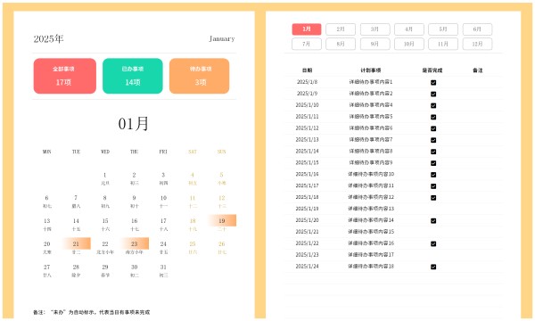Uncheck the 2025/1/14 completion checkbox
Viewport: 535px width, 321px height.
click(433, 152)
